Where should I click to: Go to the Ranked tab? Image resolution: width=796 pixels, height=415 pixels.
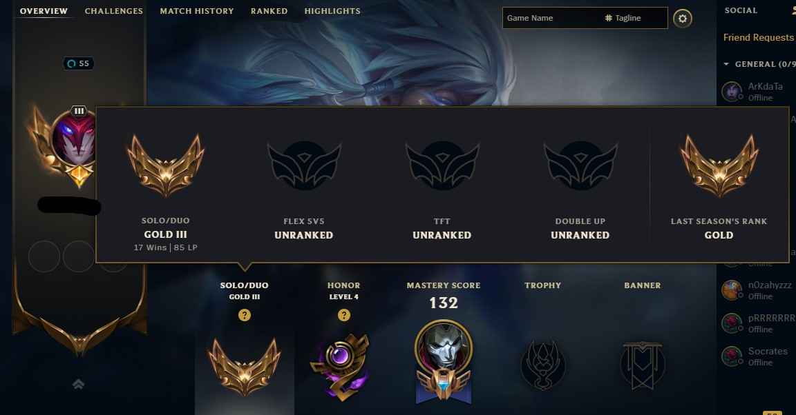[x=269, y=11]
